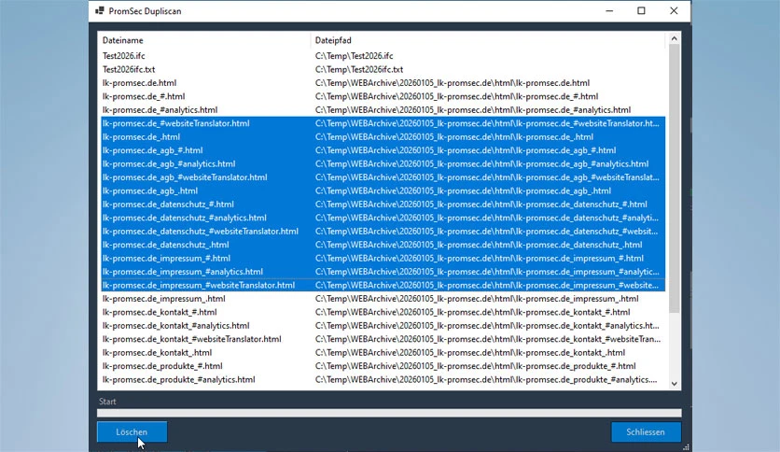Click the file path ending lk-promsec.de_agb_.html
Screen dimensions: 780x452
(x=463, y=191)
